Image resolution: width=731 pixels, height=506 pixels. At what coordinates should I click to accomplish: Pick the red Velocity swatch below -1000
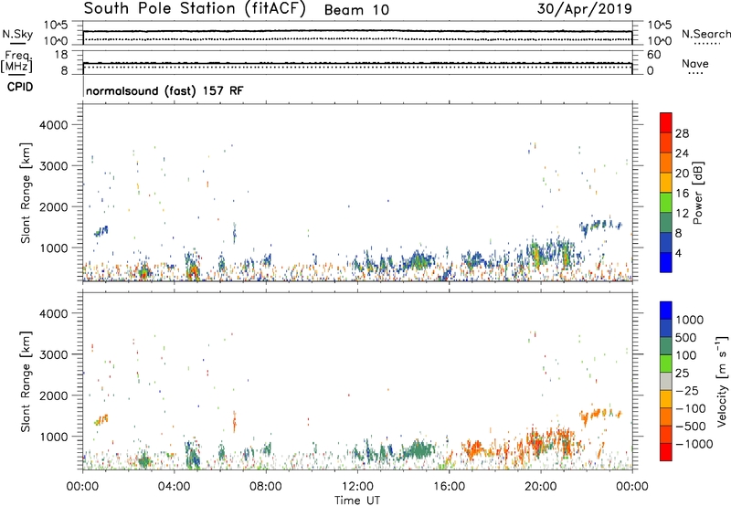pos(666,452)
